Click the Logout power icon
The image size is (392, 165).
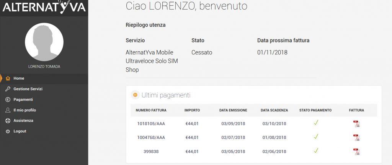(8, 131)
